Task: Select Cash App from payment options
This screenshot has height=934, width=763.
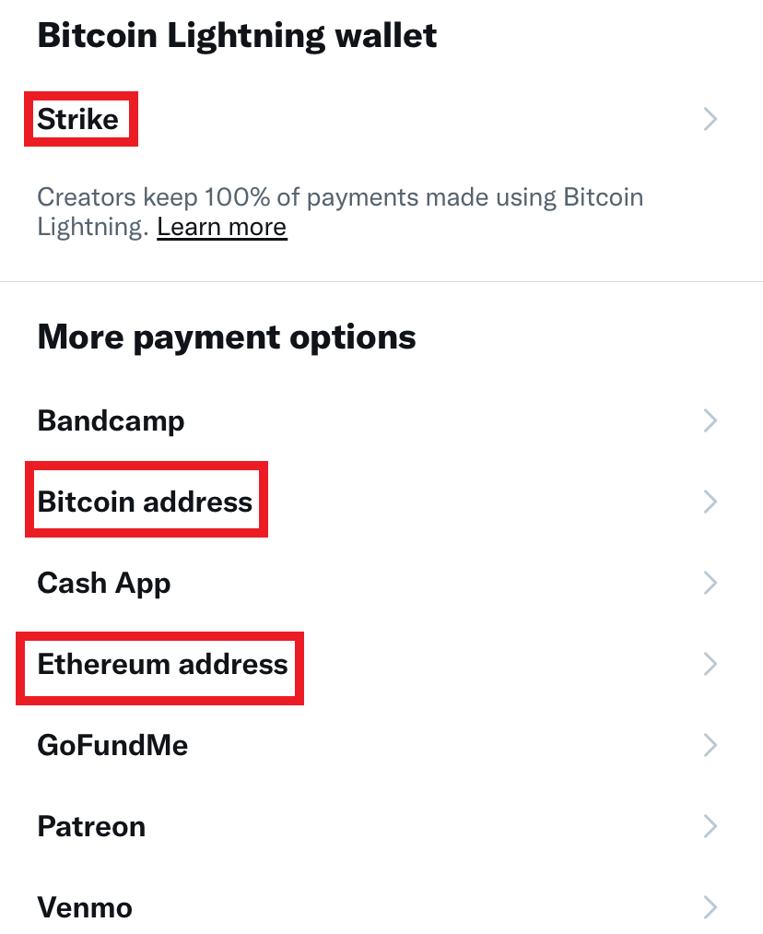Action: point(103,583)
